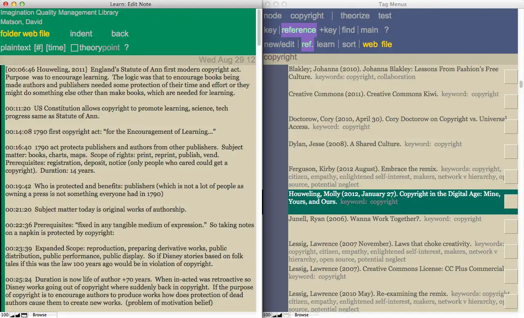Go to main in Tag Menus

pos(369,30)
